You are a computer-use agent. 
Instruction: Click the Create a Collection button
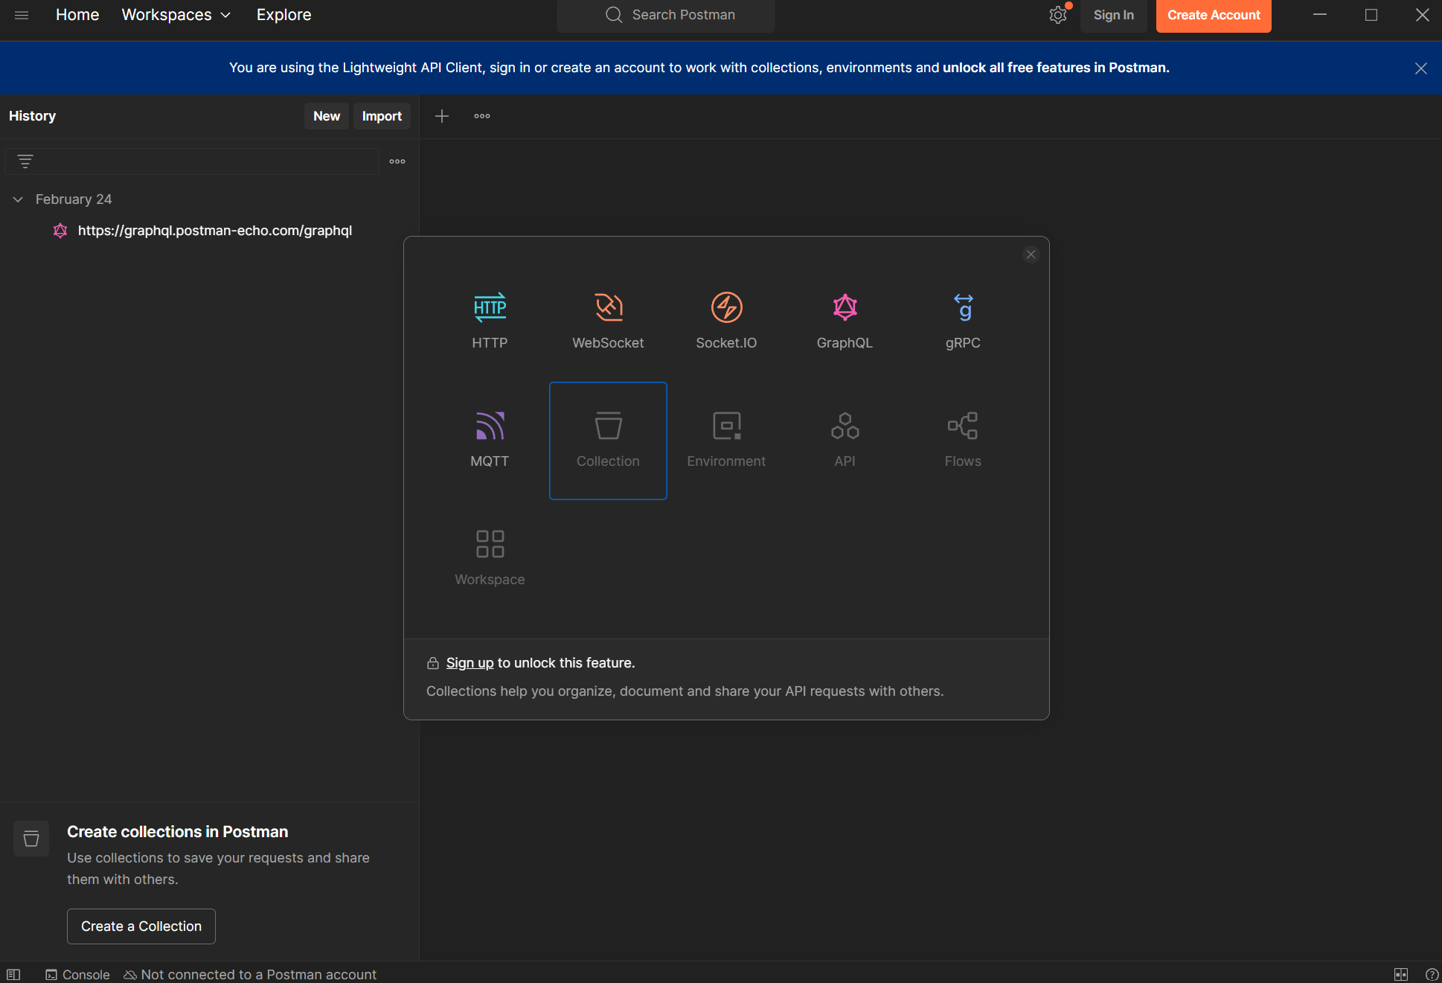coord(141,926)
